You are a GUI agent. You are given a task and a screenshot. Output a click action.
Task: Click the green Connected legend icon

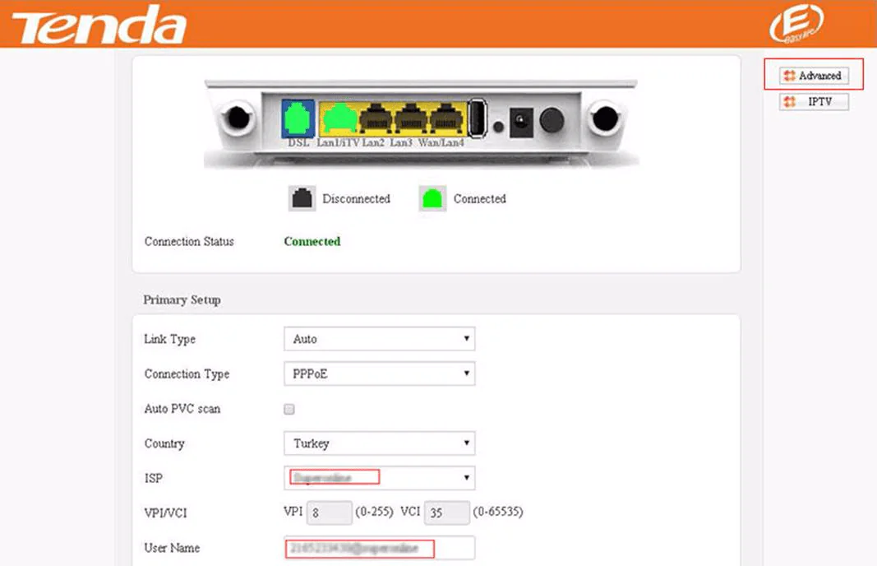[x=432, y=199]
